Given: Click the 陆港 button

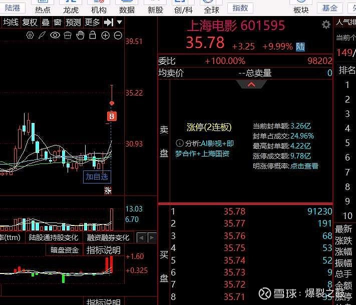Looking at the screenshot, I should pyautogui.click(x=13, y=8).
